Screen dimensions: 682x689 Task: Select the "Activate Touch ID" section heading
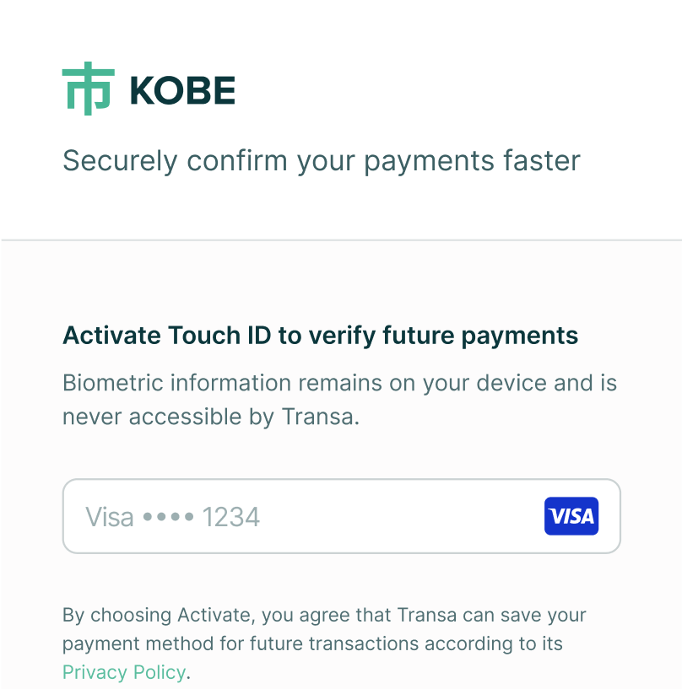pyautogui.click(x=320, y=336)
